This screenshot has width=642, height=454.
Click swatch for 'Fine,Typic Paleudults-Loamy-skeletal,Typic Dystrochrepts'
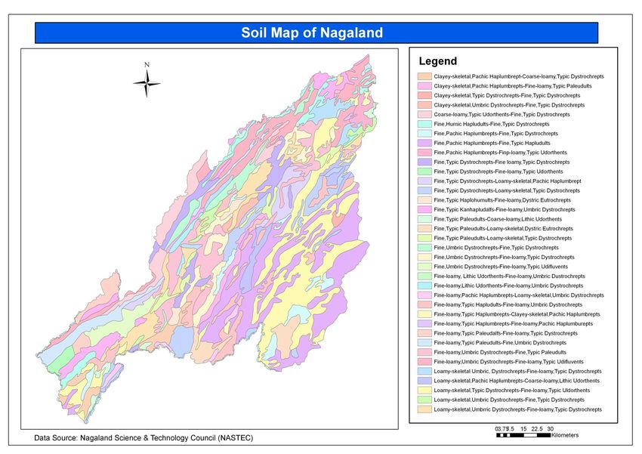click(x=424, y=238)
